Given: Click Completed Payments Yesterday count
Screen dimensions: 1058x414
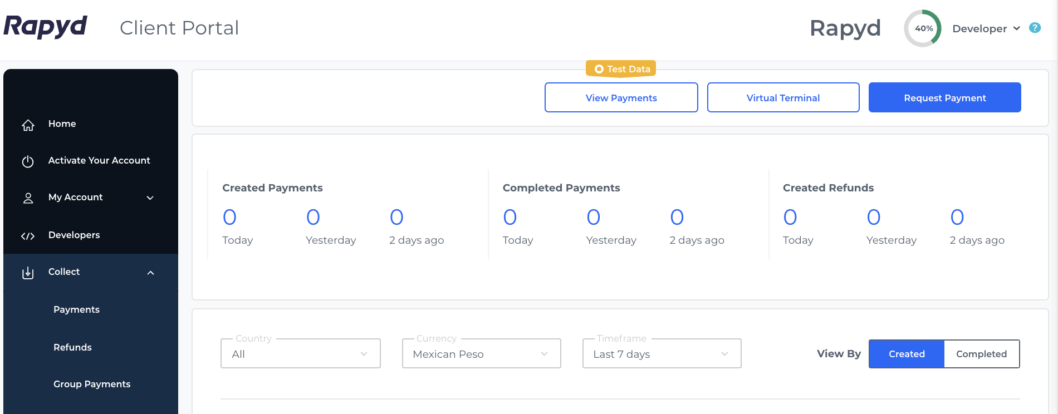Looking at the screenshot, I should click(x=593, y=217).
